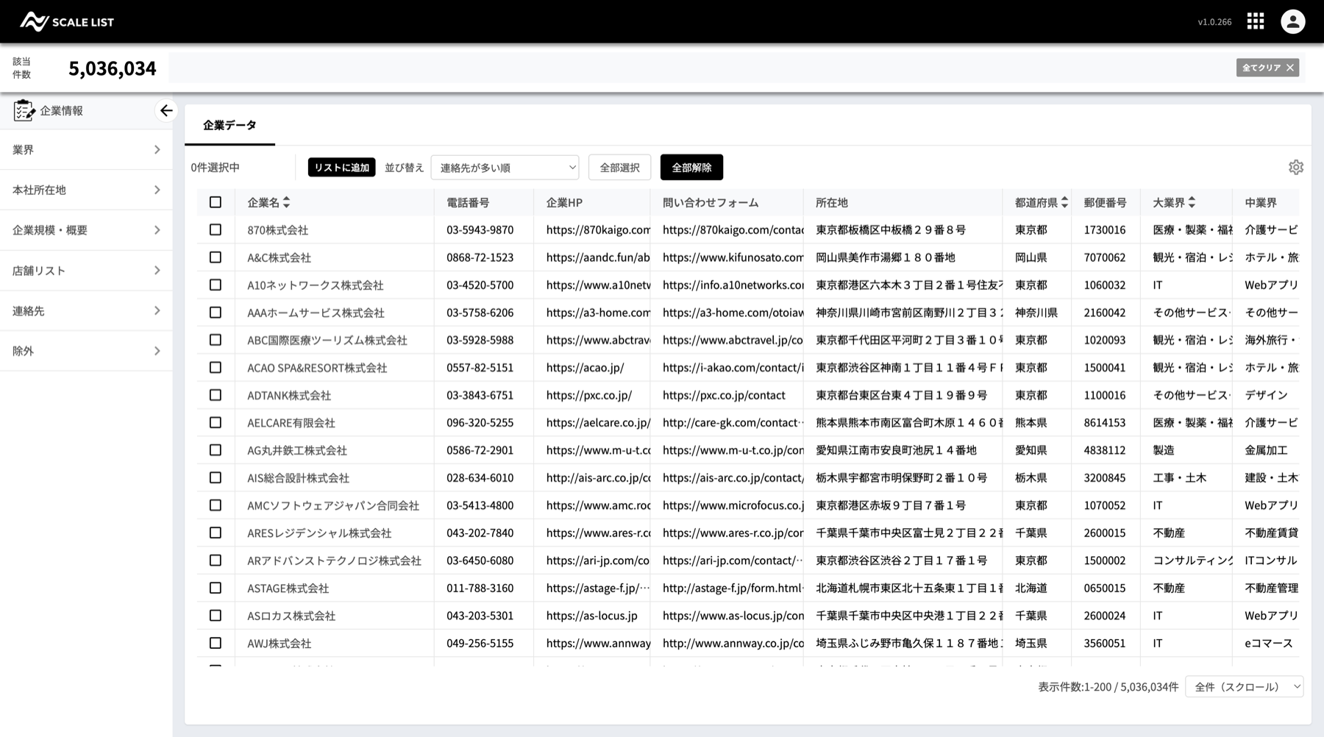Click the 5,036,034 result count

click(x=113, y=68)
